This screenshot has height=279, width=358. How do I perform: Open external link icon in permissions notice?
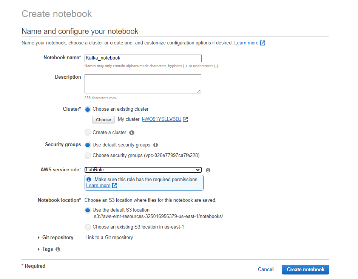point(115,186)
